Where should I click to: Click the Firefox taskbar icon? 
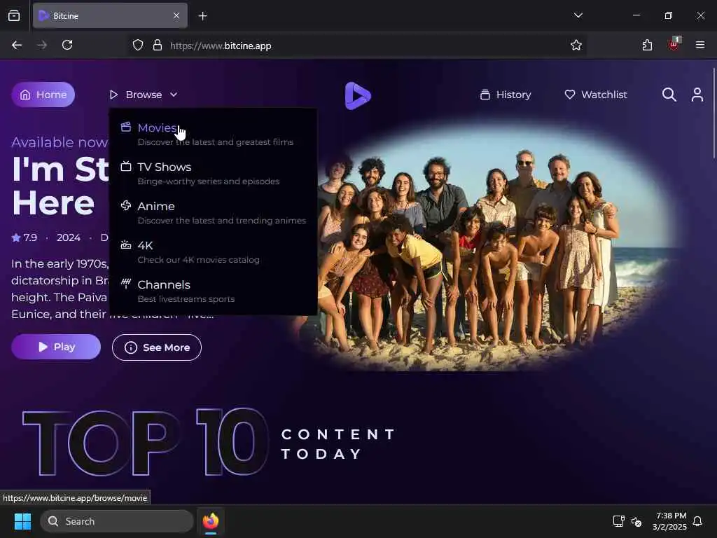[210, 521]
